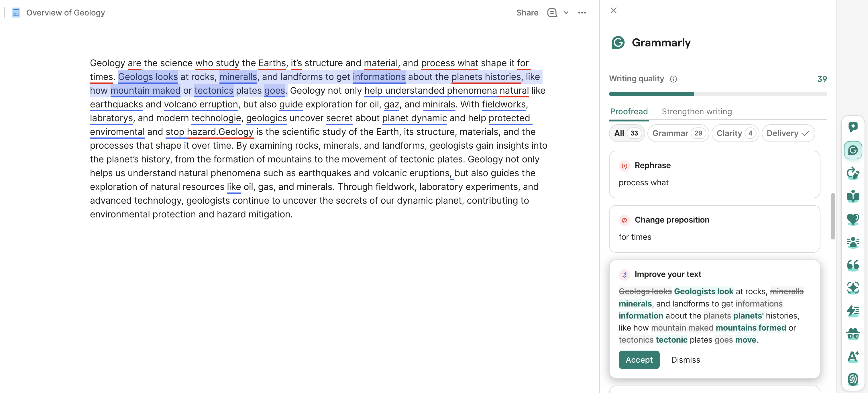This screenshot has height=393, width=868.
Task: Click the underlined word 'tectonics' in document
Action: click(x=214, y=91)
